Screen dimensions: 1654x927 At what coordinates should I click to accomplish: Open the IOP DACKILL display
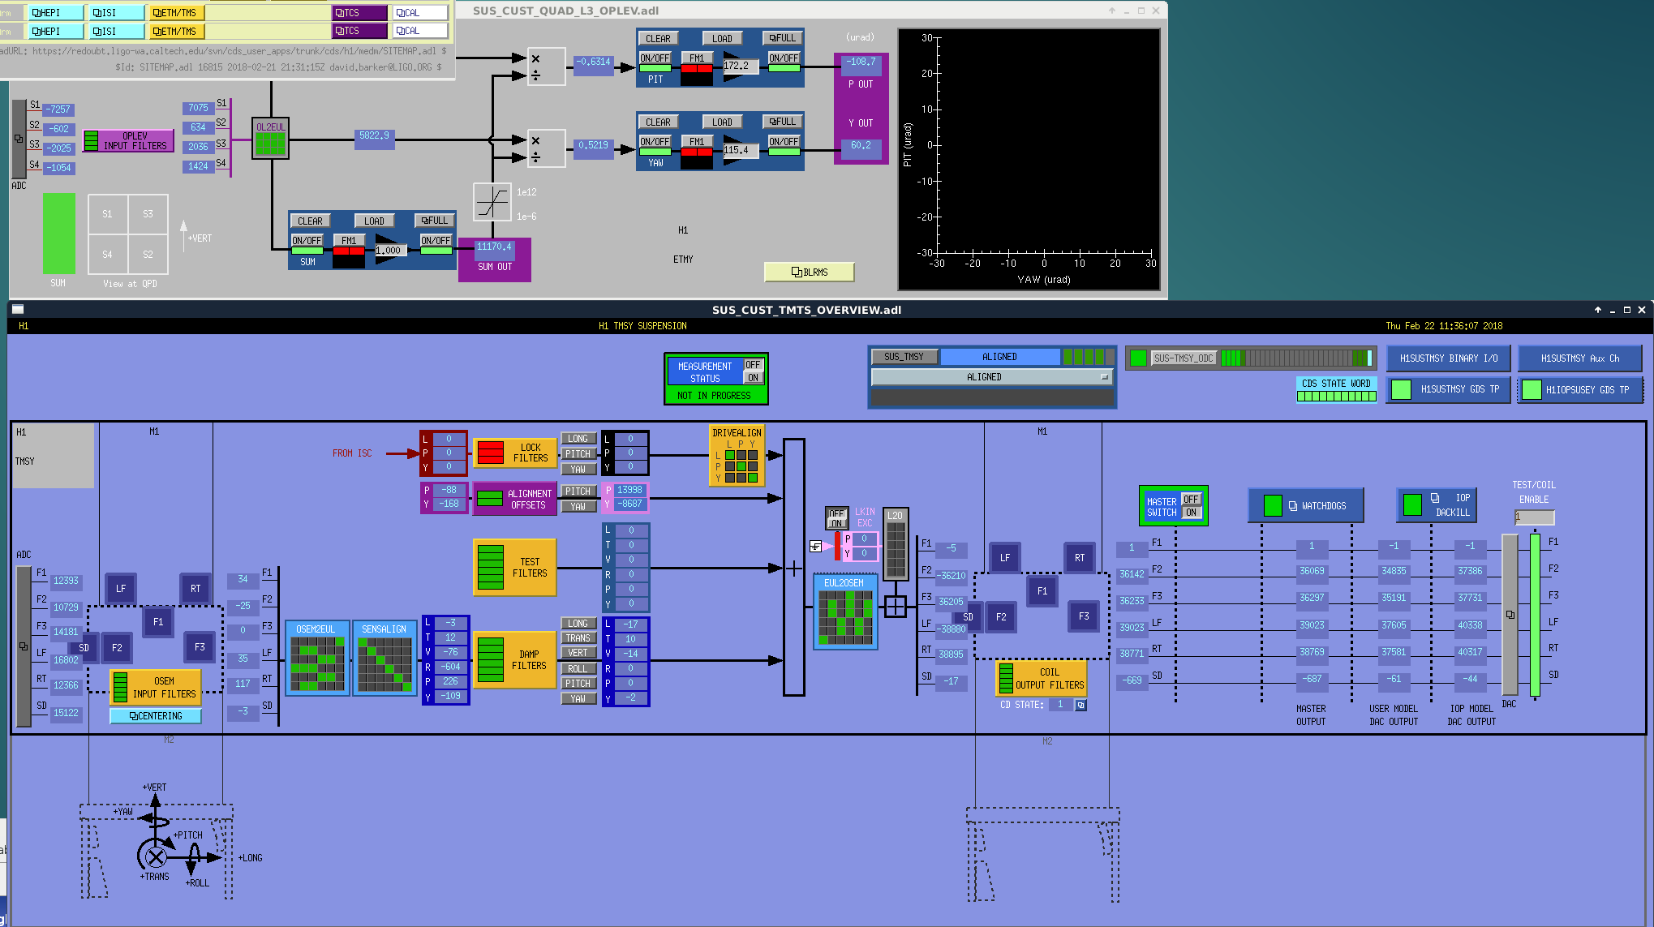coord(1437,505)
